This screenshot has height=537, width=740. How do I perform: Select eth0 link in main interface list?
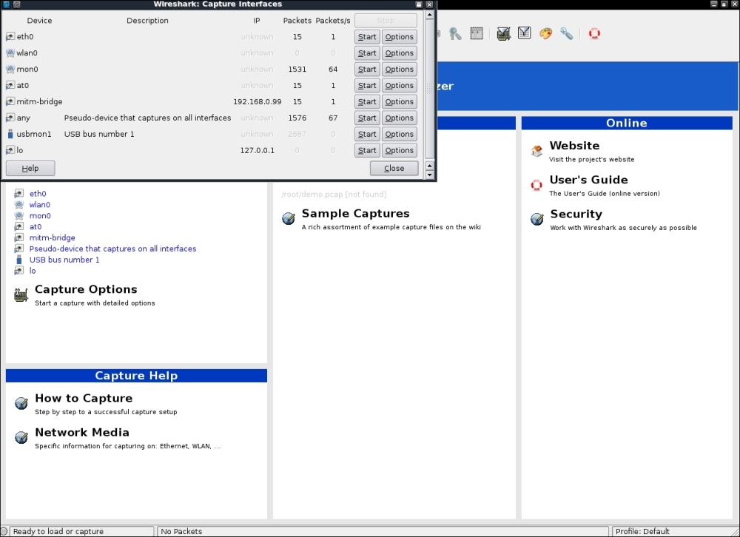coord(38,194)
